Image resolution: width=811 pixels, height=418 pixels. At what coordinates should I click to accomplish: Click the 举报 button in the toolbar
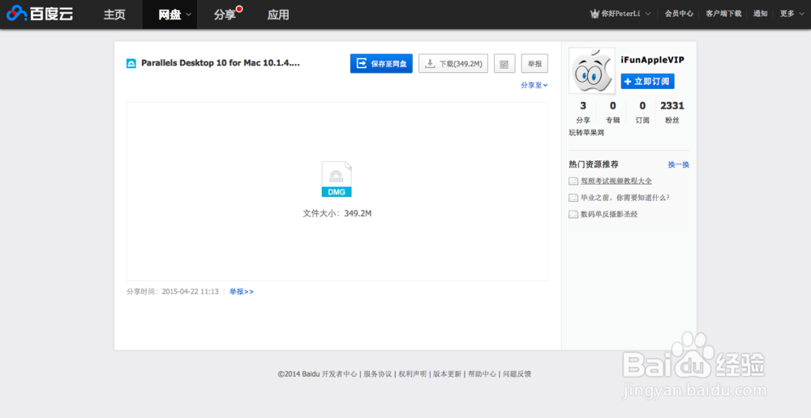coord(534,63)
